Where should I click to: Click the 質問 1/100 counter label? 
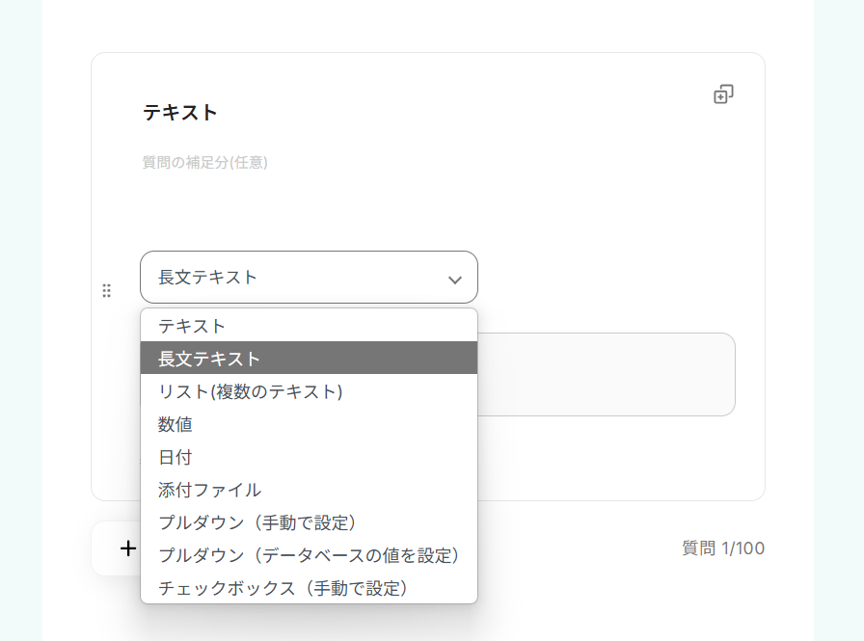(723, 548)
